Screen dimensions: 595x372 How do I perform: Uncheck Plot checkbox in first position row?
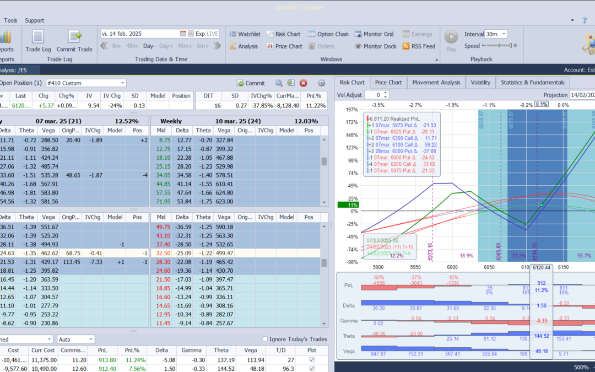click(312, 360)
